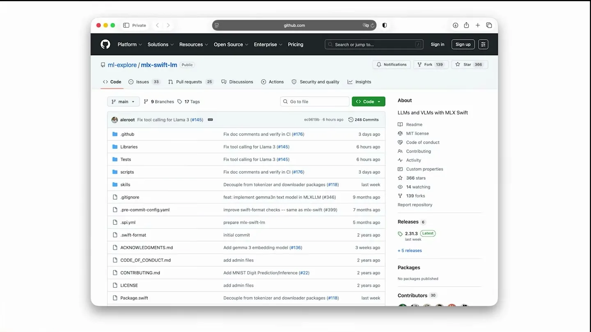Image resolution: width=591 pixels, height=332 pixels.
Task: Click the Sign in link
Action: coord(438,44)
